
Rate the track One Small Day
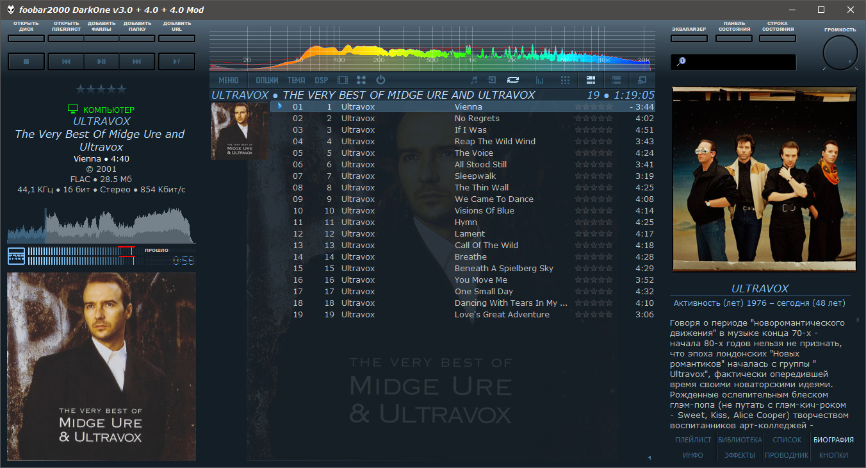pyautogui.click(x=594, y=292)
